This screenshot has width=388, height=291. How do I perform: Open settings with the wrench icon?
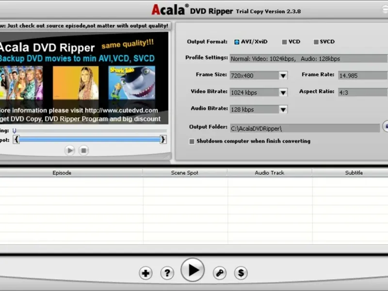click(220, 273)
